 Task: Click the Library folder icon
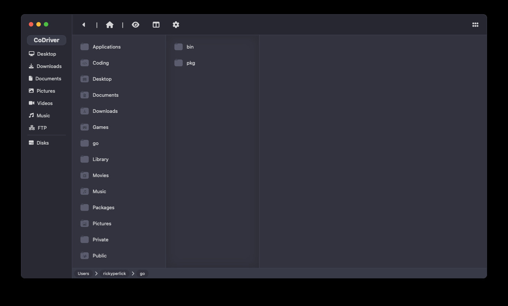coord(85,159)
